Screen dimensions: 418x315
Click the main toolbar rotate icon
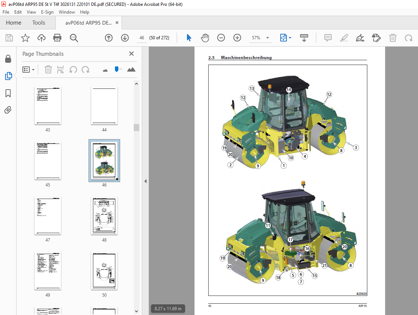coord(409,38)
